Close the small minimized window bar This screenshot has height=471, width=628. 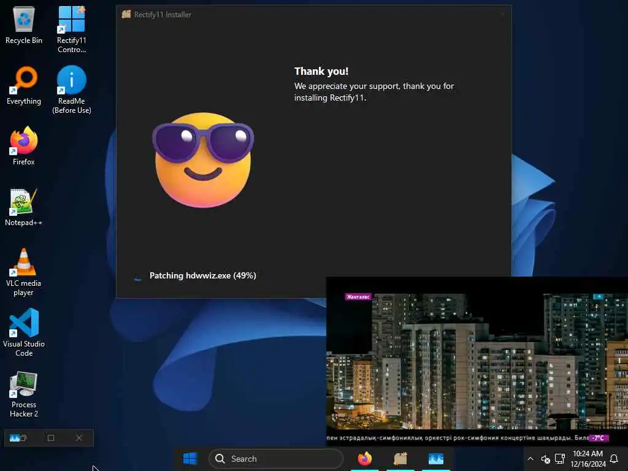79,438
